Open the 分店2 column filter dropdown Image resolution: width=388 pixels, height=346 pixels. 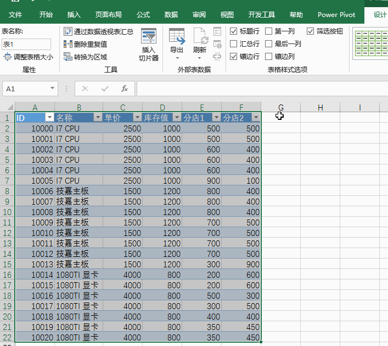tap(256, 117)
